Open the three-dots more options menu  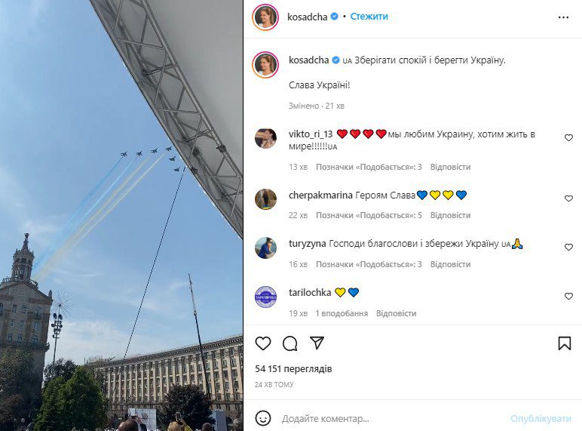(563, 17)
